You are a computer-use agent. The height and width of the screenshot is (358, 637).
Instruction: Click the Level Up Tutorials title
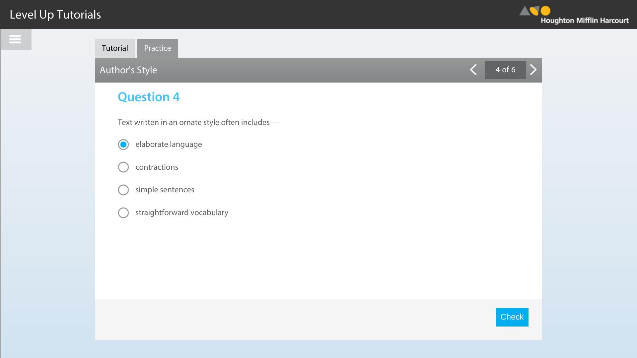[55, 15]
